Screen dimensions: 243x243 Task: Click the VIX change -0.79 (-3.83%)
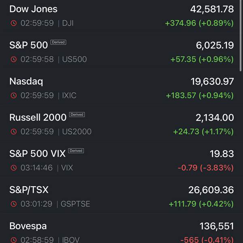(206, 168)
